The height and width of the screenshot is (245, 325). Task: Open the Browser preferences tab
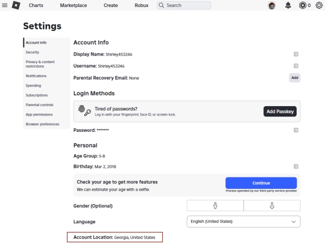(x=46, y=124)
